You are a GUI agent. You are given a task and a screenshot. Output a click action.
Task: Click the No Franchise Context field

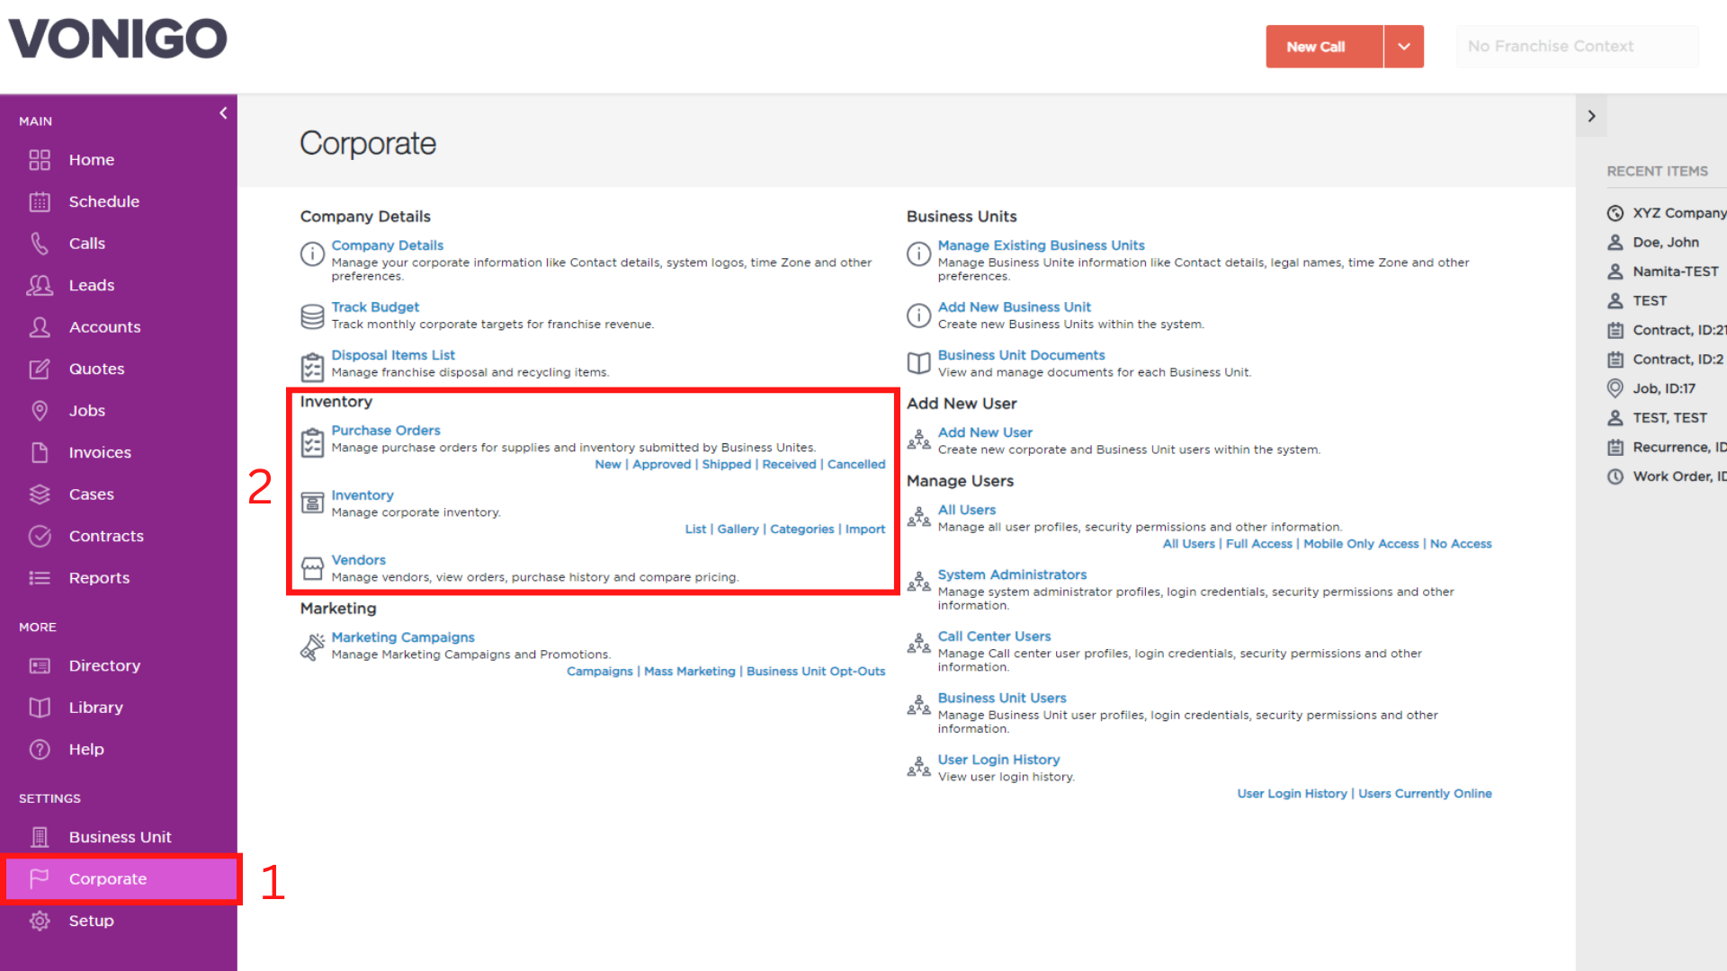pos(1578,47)
